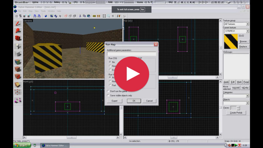This screenshot has height=148, width=263.
Task: Toggle ignore groups 'ig' icon
Action: (60, 16)
